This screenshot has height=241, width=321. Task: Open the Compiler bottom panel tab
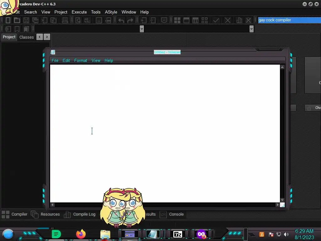coord(14,214)
